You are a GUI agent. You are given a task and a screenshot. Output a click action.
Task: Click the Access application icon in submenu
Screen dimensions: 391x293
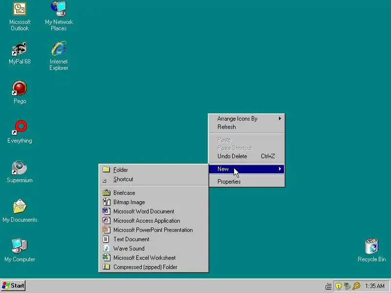pos(107,221)
